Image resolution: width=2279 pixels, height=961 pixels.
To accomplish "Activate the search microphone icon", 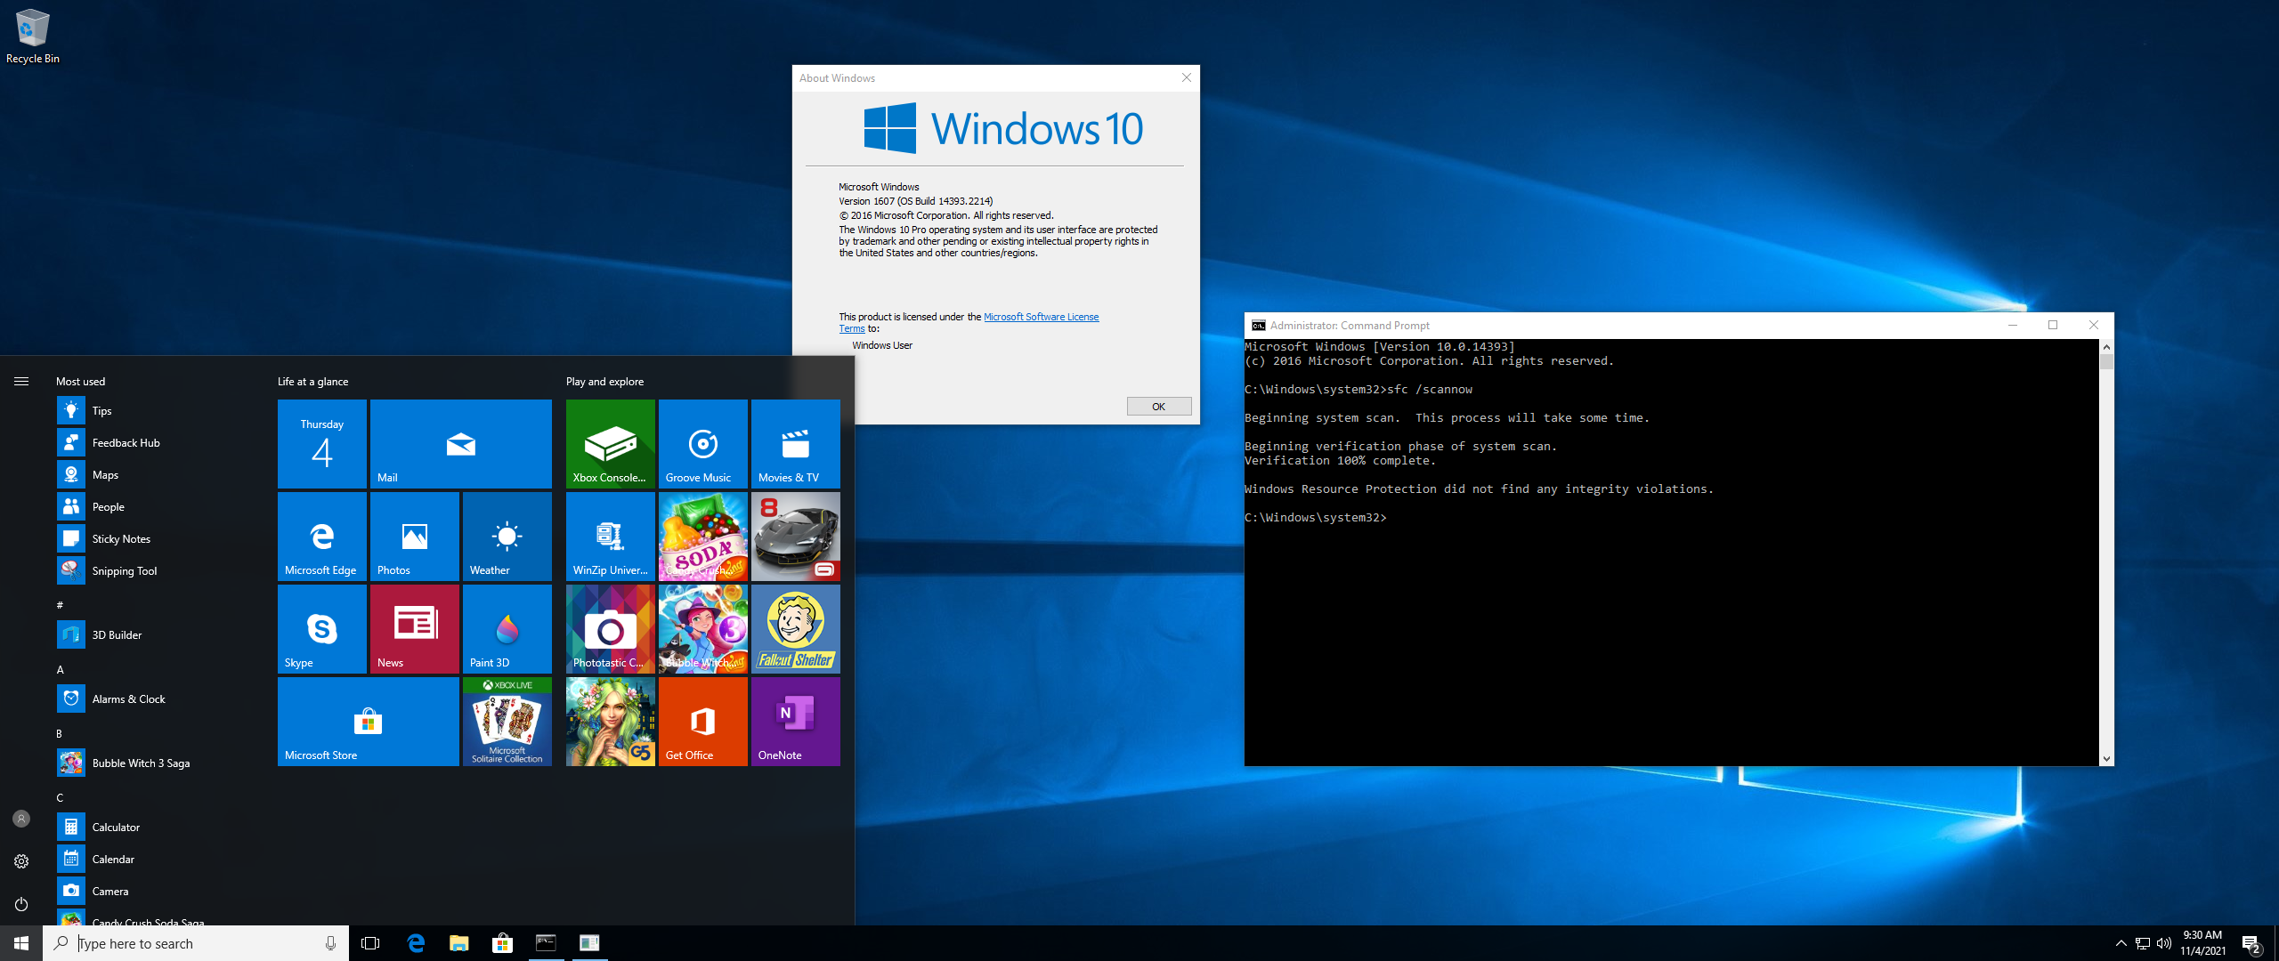I will pyautogui.click(x=330, y=943).
